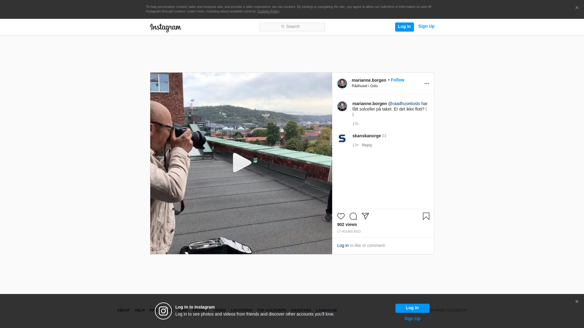This screenshot has width=584, height=328.
Task: Click the Instagram logo in header
Action: coord(165,28)
